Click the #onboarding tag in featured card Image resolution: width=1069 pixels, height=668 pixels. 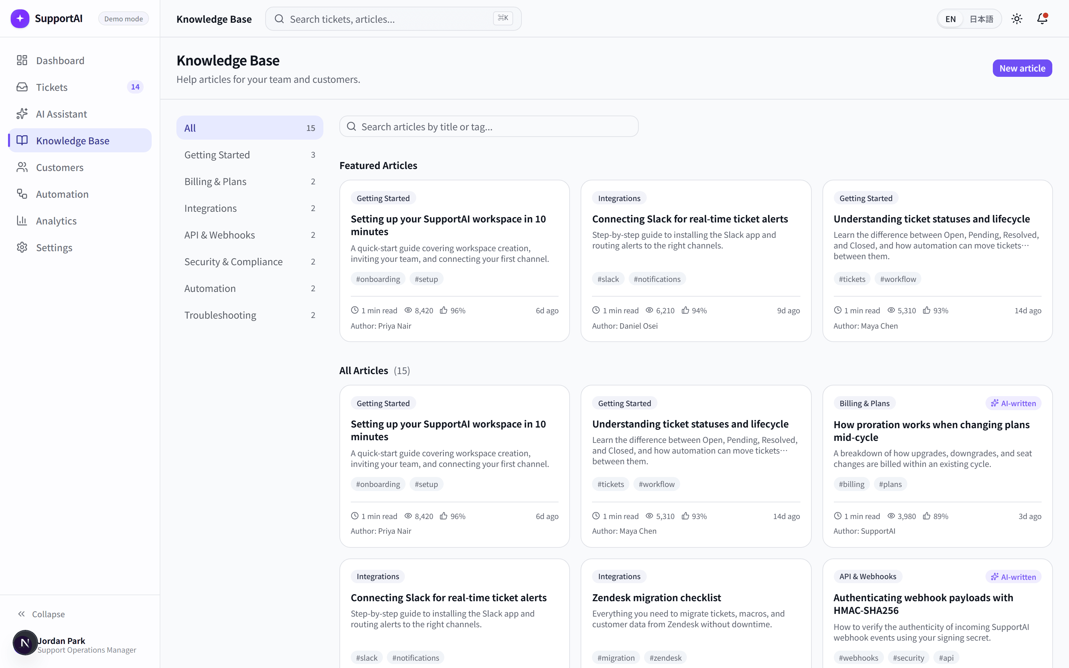click(x=378, y=279)
